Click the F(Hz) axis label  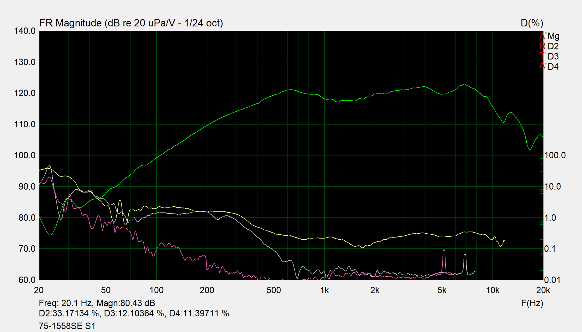pos(532,303)
